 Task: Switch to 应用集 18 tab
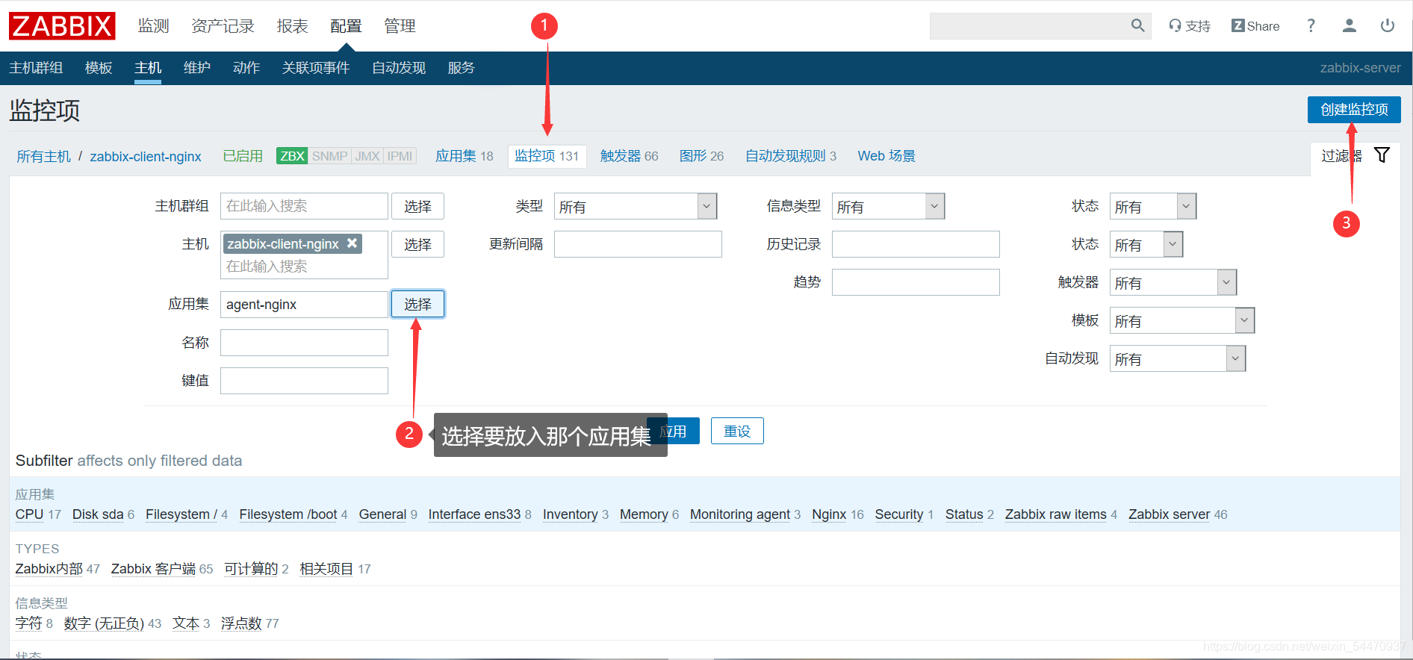[465, 156]
